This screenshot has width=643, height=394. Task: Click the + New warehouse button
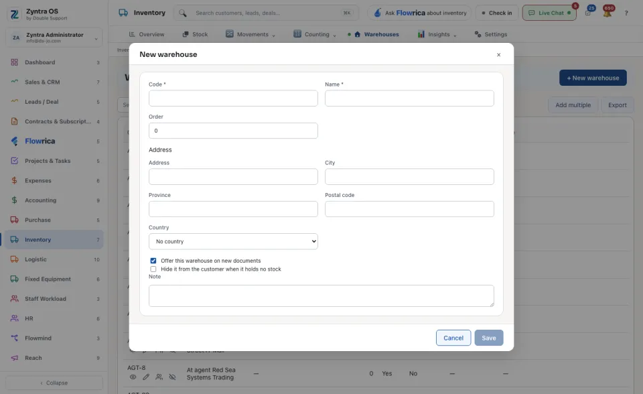click(593, 78)
